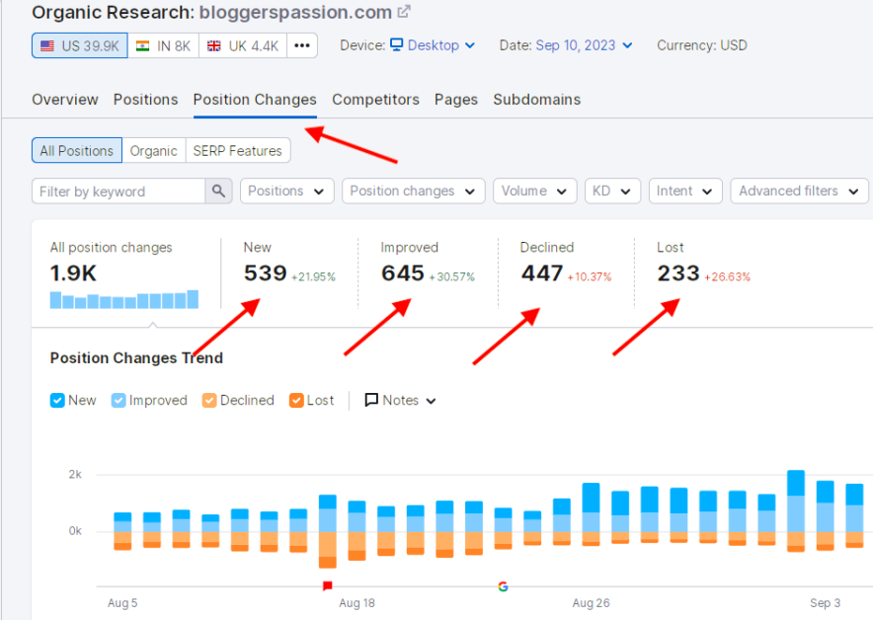This screenshot has height=620, width=873.
Task: Click the search magnifier button in keyword filter
Action: pos(218,191)
